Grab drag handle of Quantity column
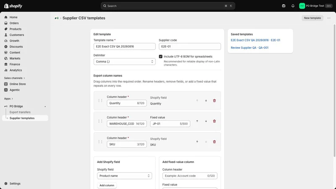 click(100, 100)
